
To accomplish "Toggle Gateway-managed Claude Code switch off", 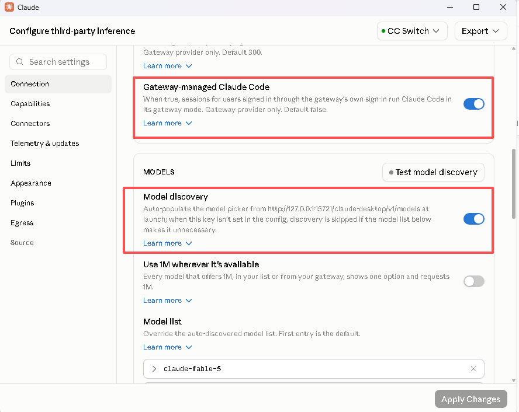I will [x=473, y=104].
